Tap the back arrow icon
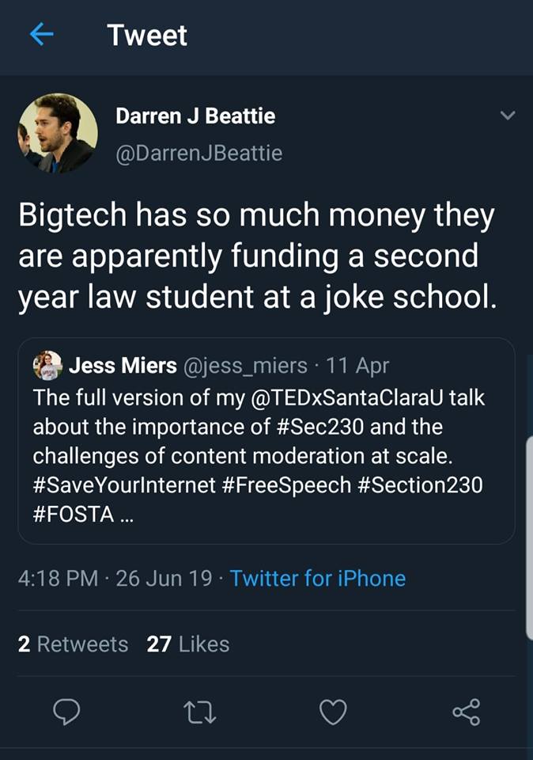The height and width of the screenshot is (760, 533). click(41, 35)
